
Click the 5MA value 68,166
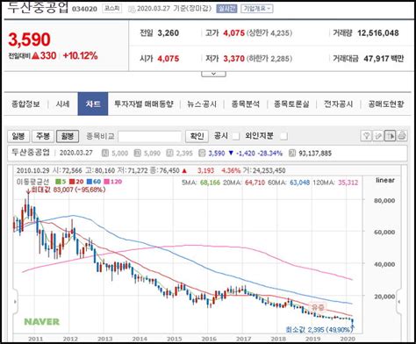point(210,183)
